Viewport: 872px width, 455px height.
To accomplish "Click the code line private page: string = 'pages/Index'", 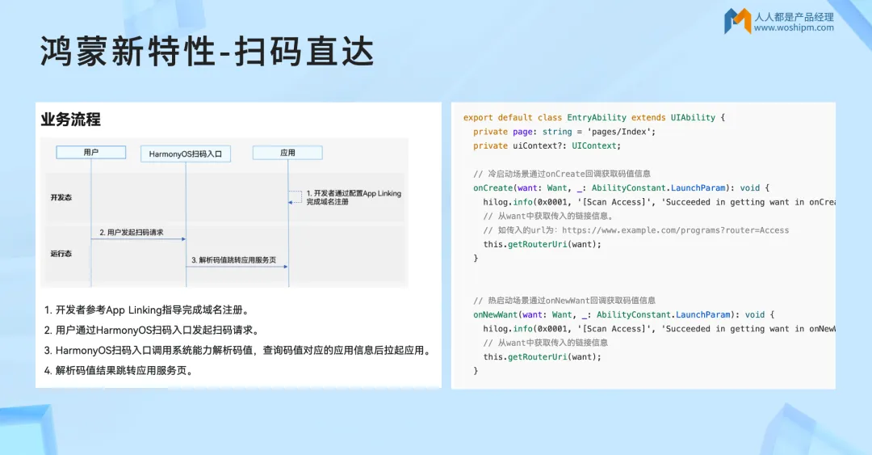I will tap(564, 132).
